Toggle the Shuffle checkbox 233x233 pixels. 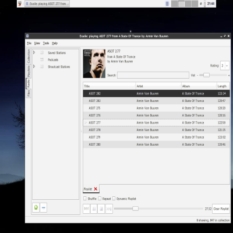tap(85, 199)
